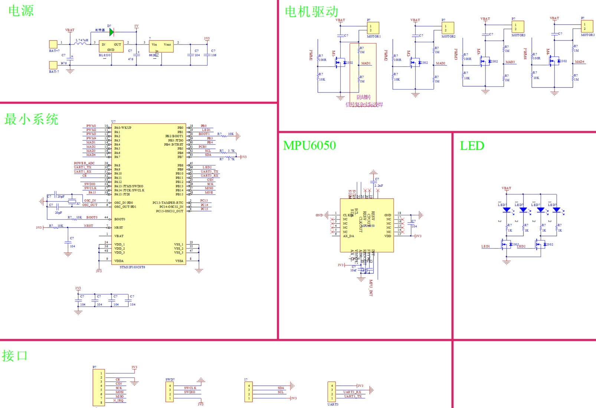596x408 pixels.
Task: Select the vertical MPU_INT net label
Action: tap(370, 288)
